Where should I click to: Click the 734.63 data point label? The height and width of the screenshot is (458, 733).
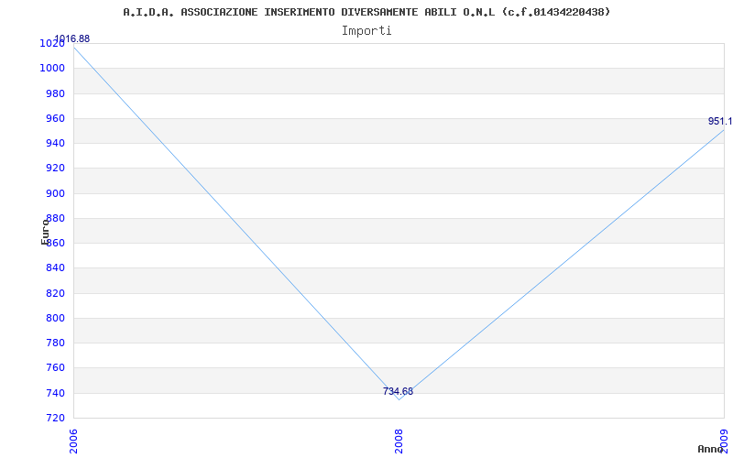pyautogui.click(x=398, y=391)
